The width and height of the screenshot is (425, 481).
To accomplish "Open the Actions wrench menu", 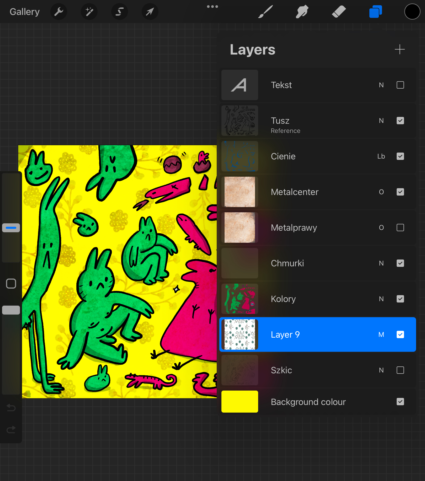I will coord(59,12).
